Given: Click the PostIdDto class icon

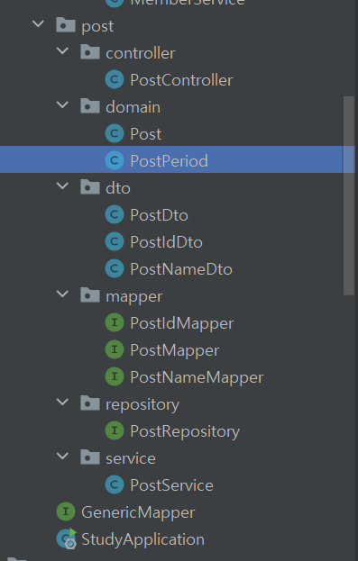Looking at the screenshot, I should coord(115,241).
